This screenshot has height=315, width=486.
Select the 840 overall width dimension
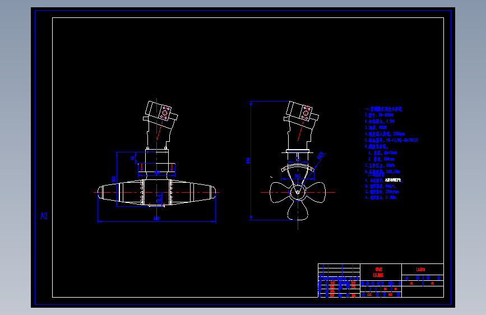pyautogui.click(x=156, y=219)
